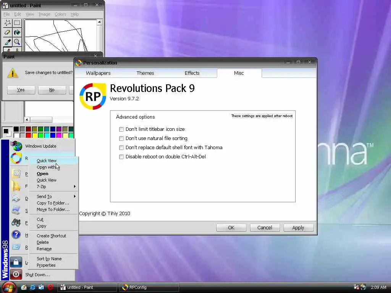Expand the Send To submenu

click(x=53, y=196)
